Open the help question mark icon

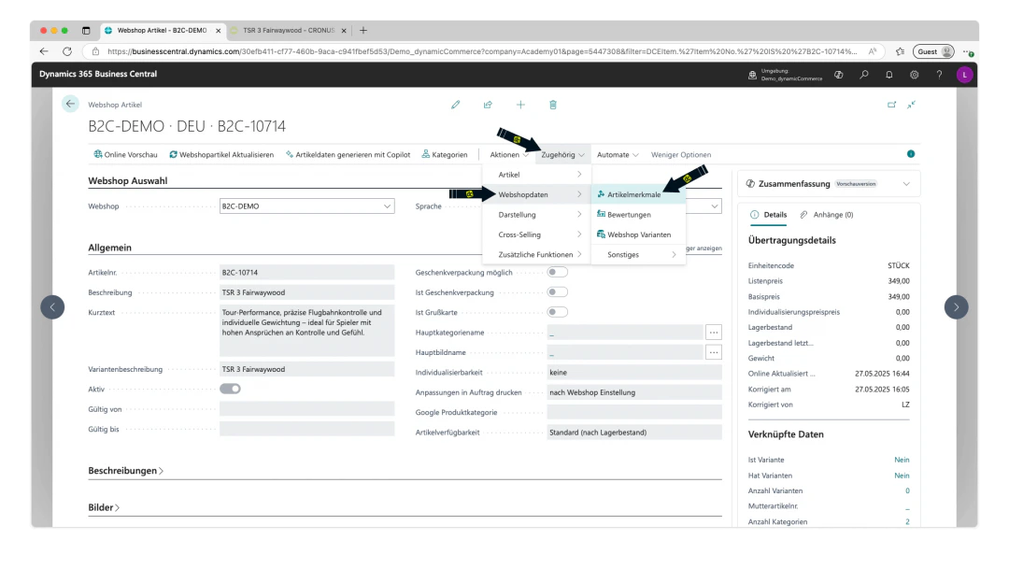pyautogui.click(x=940, y=75)
